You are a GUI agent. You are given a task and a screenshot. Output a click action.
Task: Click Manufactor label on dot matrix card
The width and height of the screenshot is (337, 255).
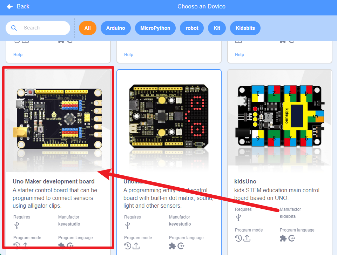click(x=180, y=217)
